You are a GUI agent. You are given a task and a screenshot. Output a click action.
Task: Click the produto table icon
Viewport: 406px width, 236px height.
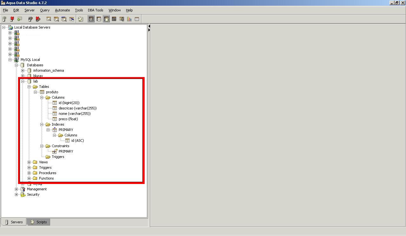click(x=42, y=92)
